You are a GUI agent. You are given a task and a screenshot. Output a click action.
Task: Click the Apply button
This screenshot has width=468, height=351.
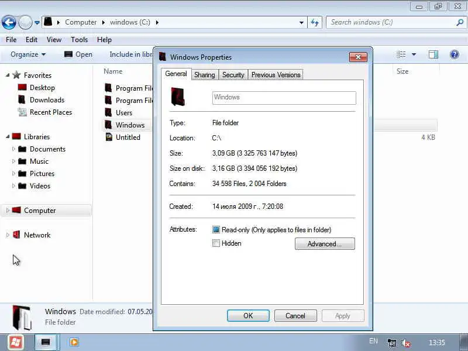pos(343,316)
